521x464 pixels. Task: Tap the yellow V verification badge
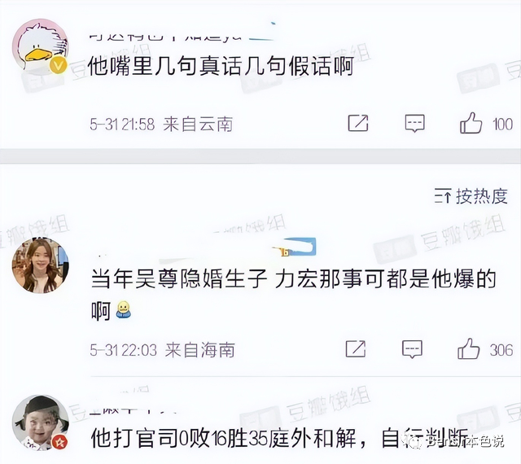click(x=59, y=65)
